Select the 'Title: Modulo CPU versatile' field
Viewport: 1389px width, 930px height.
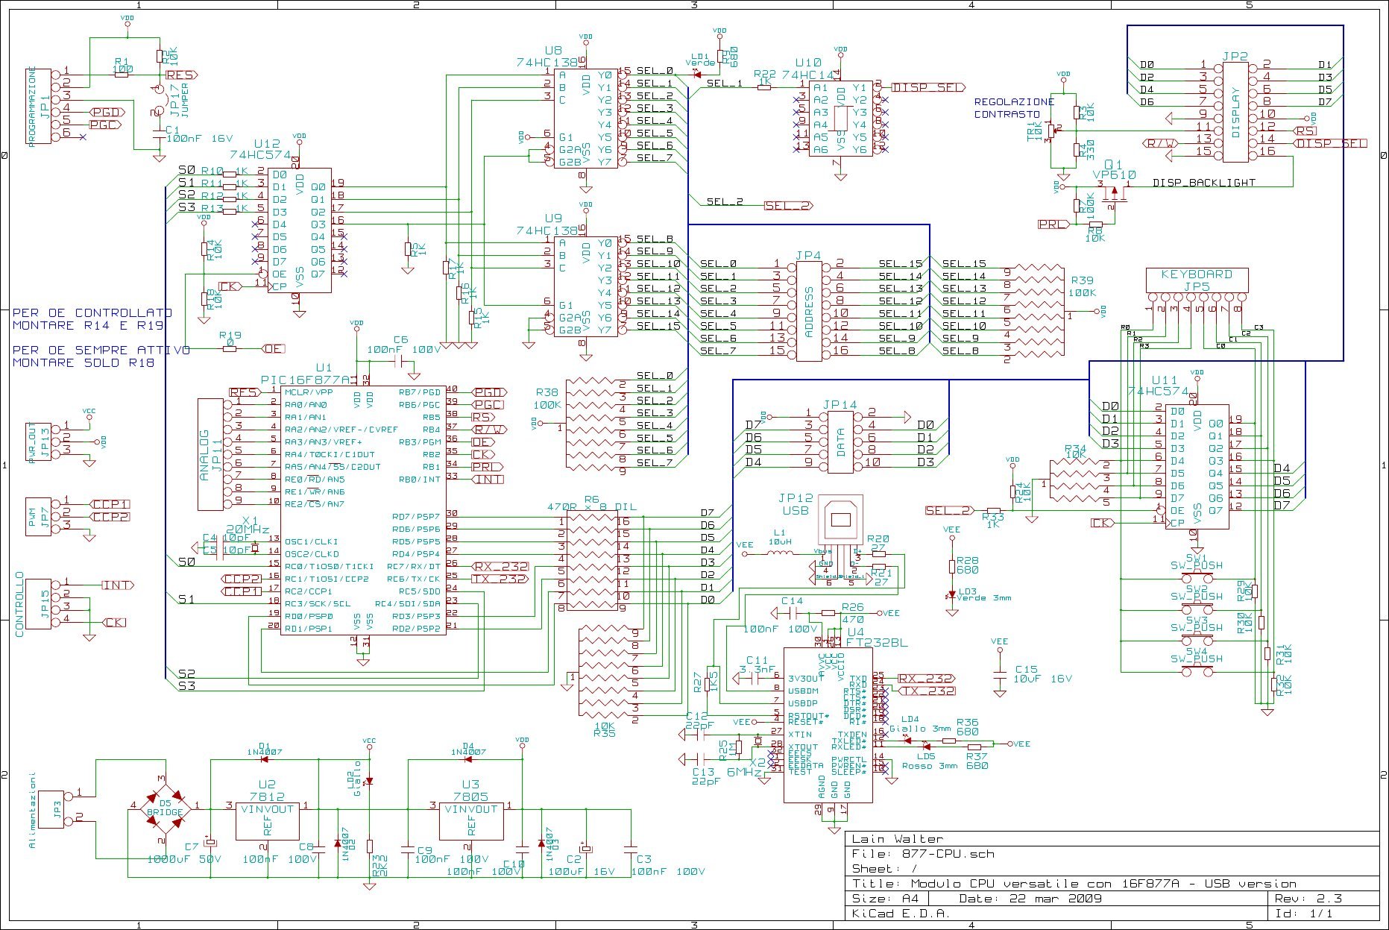coord(1074,884)
